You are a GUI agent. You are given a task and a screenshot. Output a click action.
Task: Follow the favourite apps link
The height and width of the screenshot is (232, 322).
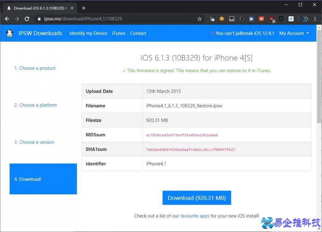click(195, 216)
